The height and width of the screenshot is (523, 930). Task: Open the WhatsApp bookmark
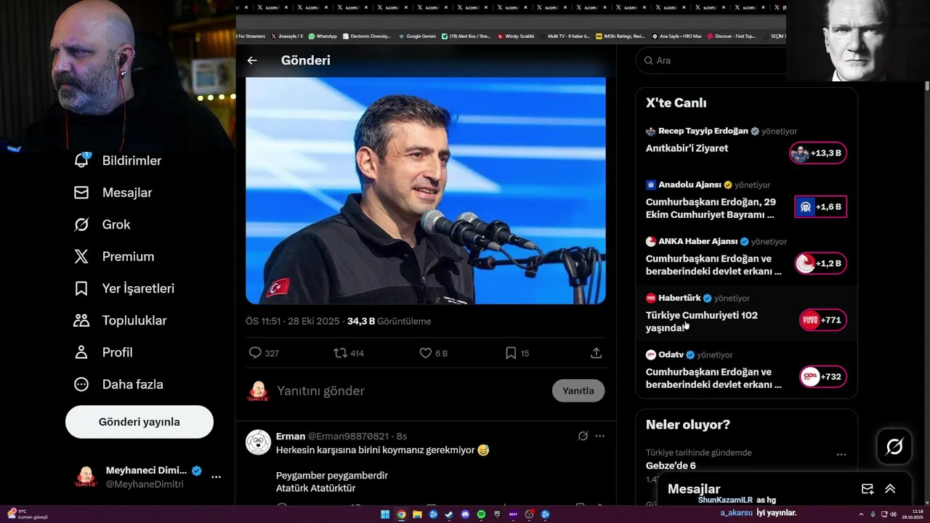322,36
